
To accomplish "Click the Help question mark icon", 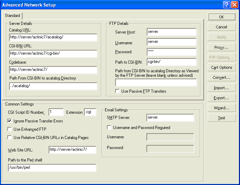I will point(226,5).
